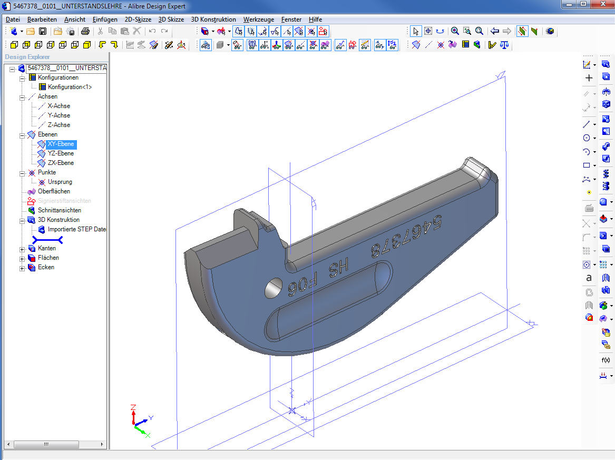
Task: Select the Oberflächen tree item
Action: tap(54, 191)
